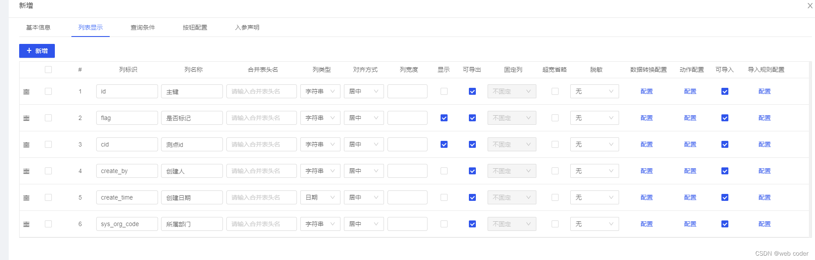
Task: Click the 列名称 input containing 是否标记
Action: tap(192, 118)
